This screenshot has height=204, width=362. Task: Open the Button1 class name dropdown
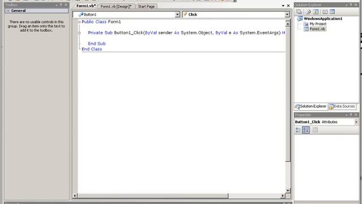pos(177,15)
